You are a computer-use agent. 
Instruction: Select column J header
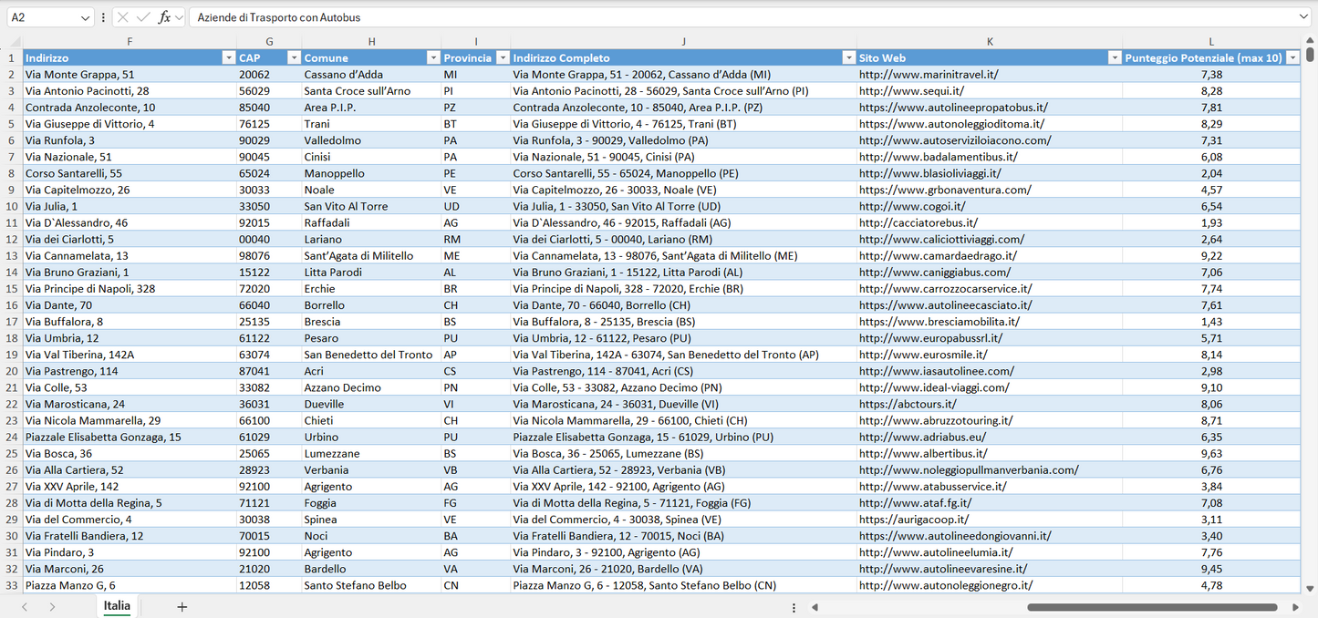(x=683, y=42)
